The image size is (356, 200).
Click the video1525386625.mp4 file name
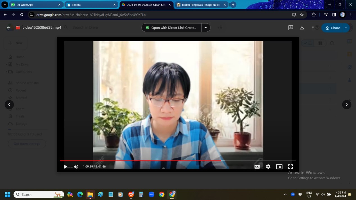42,27
